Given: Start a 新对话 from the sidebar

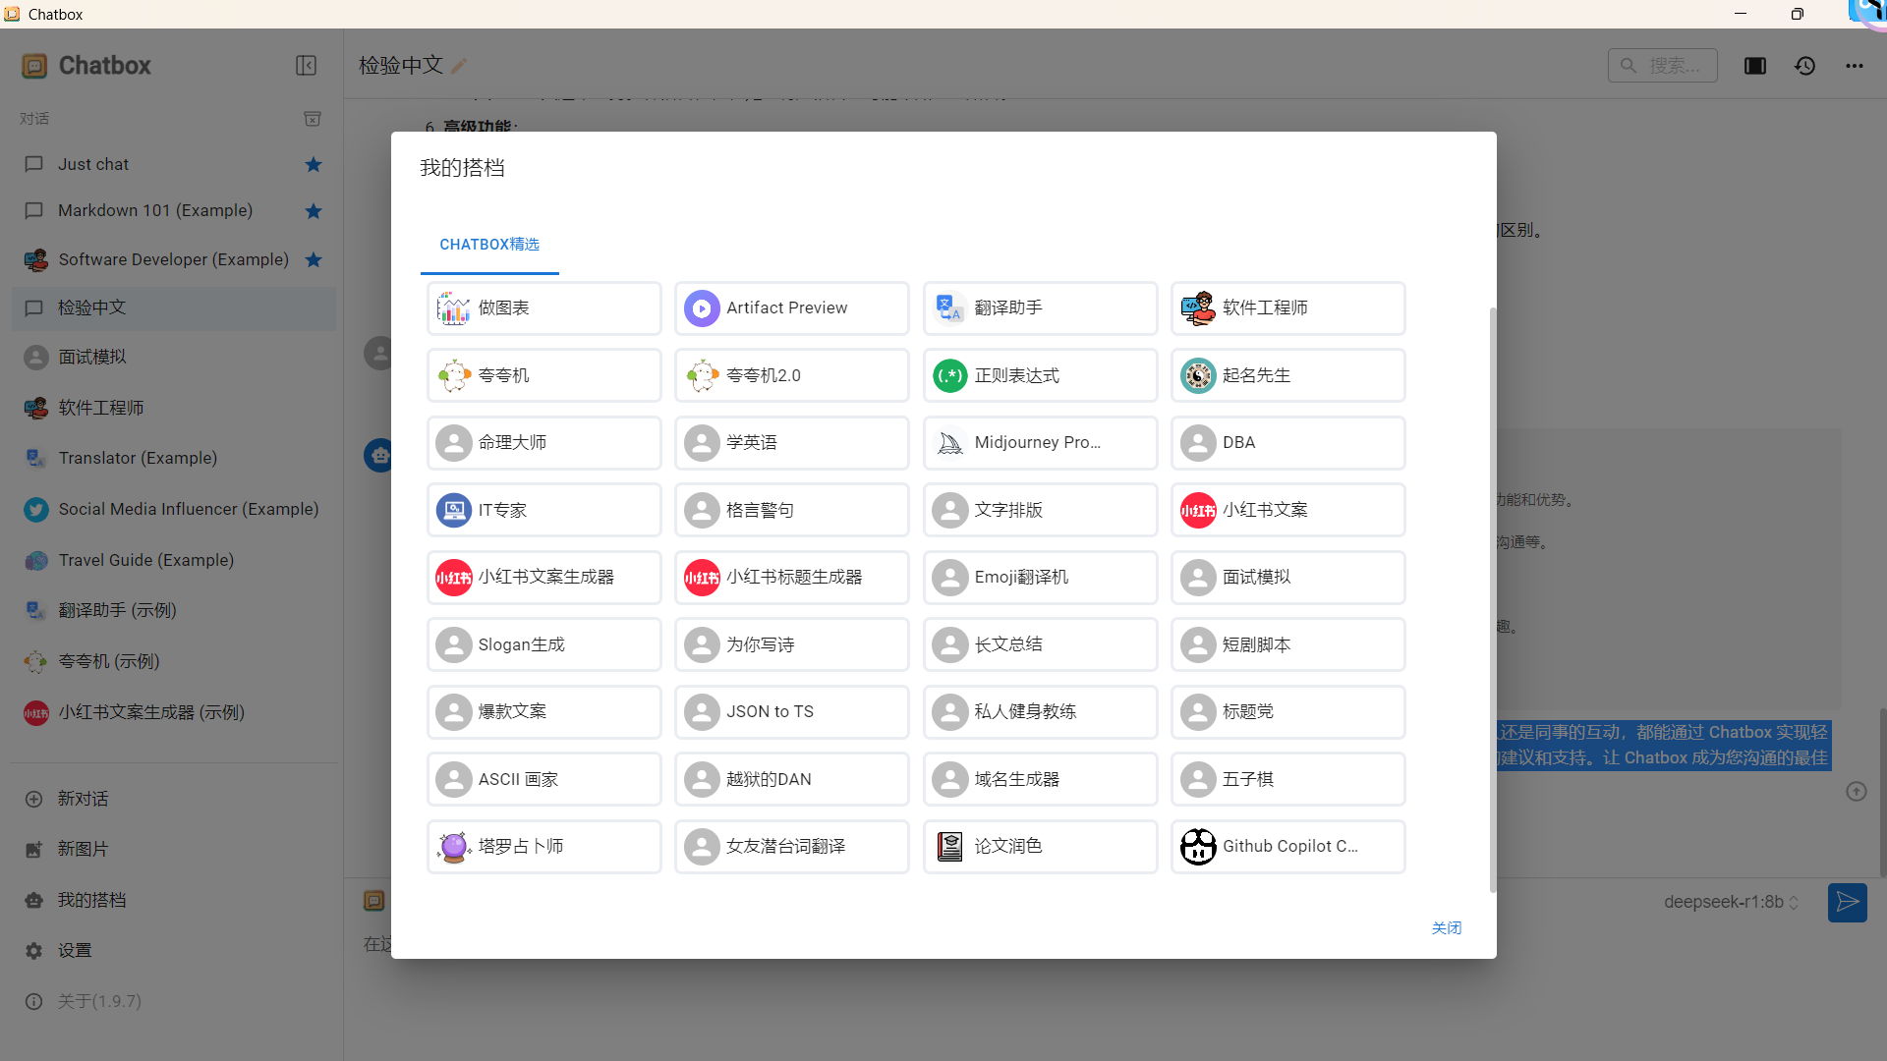Looking at the screenshot, I should pyautogui.click(x=174, y=800).
